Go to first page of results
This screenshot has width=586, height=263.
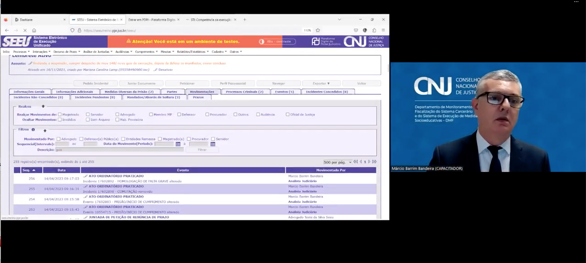pos(356,162)
